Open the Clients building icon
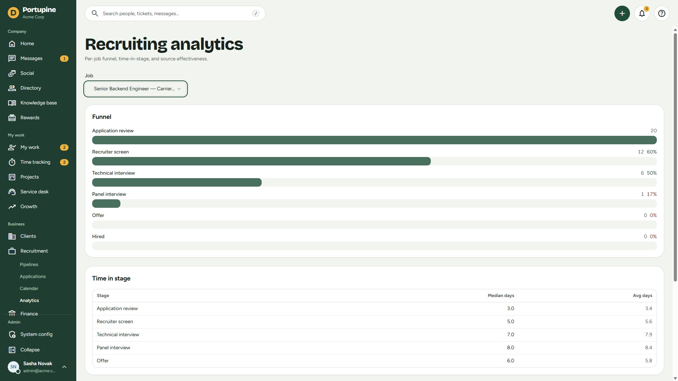 click(x=12, y=236)
